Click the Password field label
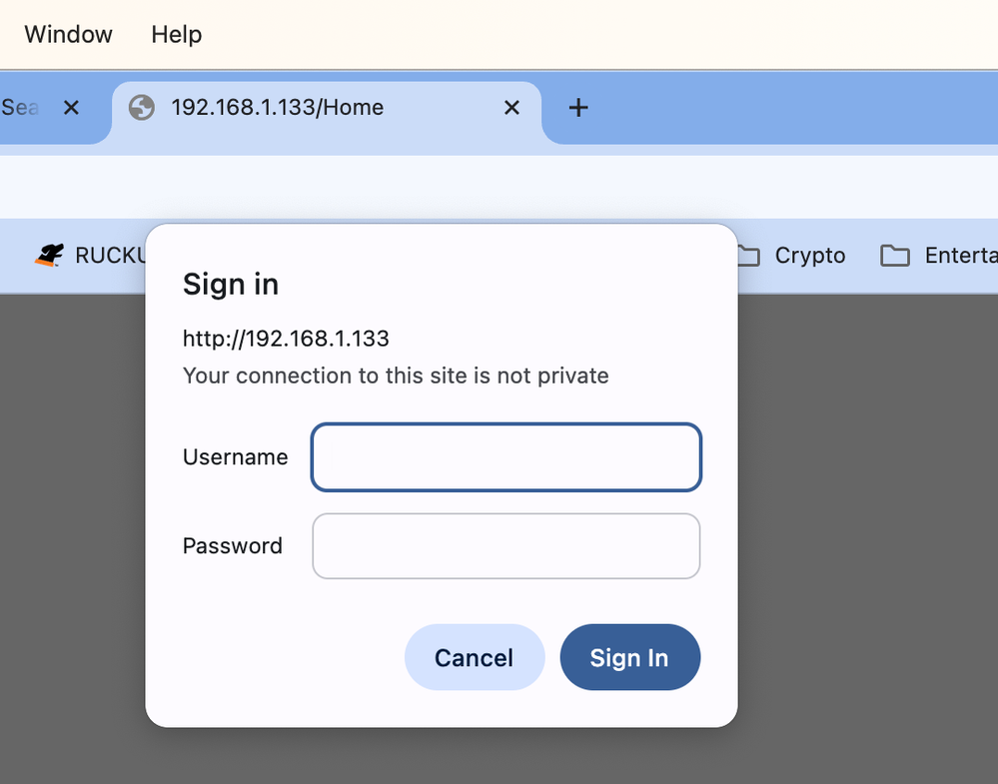Image resolution: width=998 pixels, height=784 pixels. pos(232,546)
